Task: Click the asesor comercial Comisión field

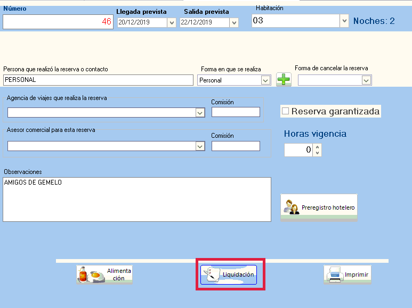Action: [236, 146]
